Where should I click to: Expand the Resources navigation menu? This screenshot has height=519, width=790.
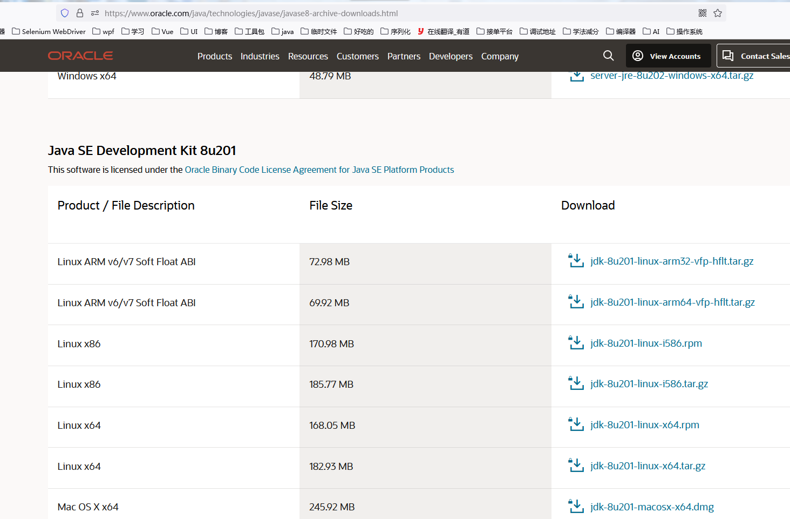[x=308, y=56]
